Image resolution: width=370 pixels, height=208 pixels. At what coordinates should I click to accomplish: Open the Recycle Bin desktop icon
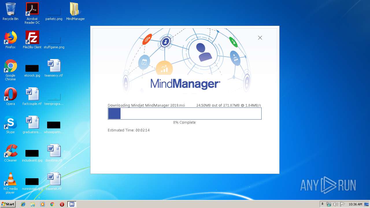10,12
